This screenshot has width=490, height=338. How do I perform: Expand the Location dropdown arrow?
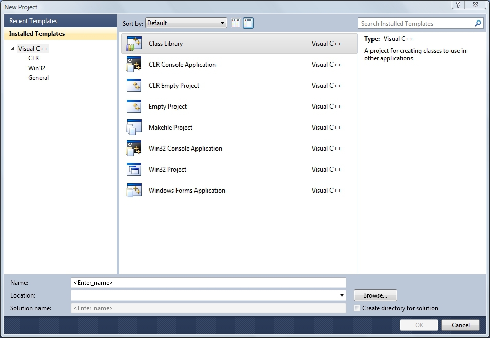click(342, 295)
